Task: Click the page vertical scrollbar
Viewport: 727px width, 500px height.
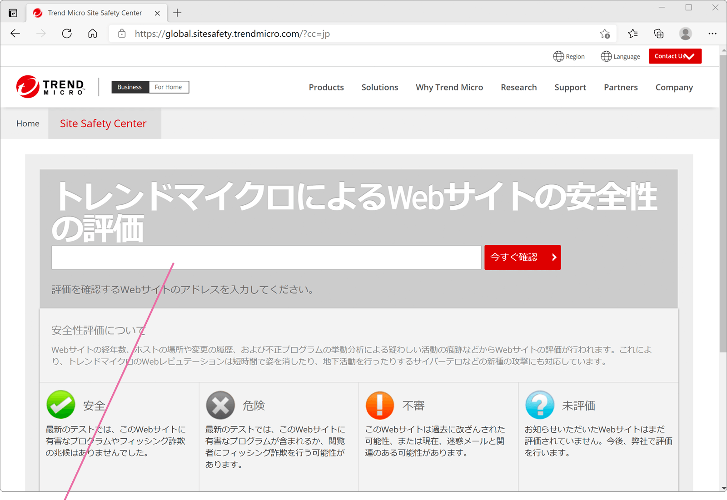Action: 723,203
